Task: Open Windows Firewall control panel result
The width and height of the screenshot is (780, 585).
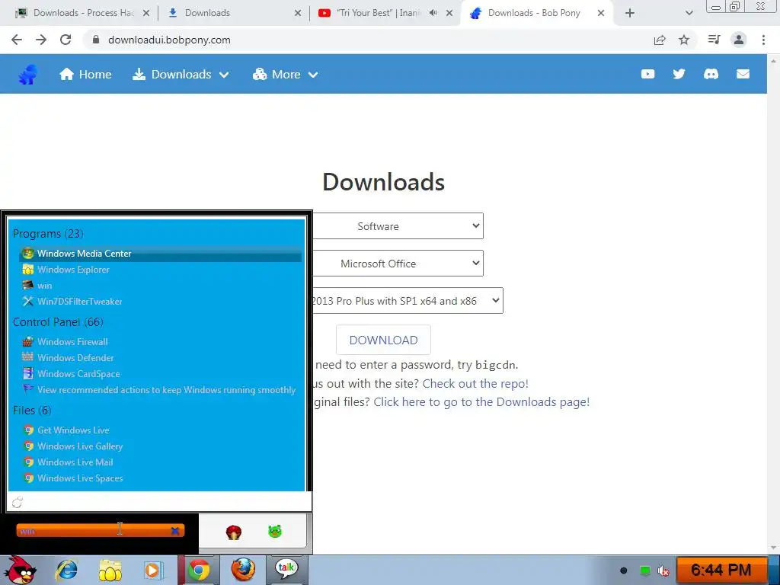Action: [160, 342]
